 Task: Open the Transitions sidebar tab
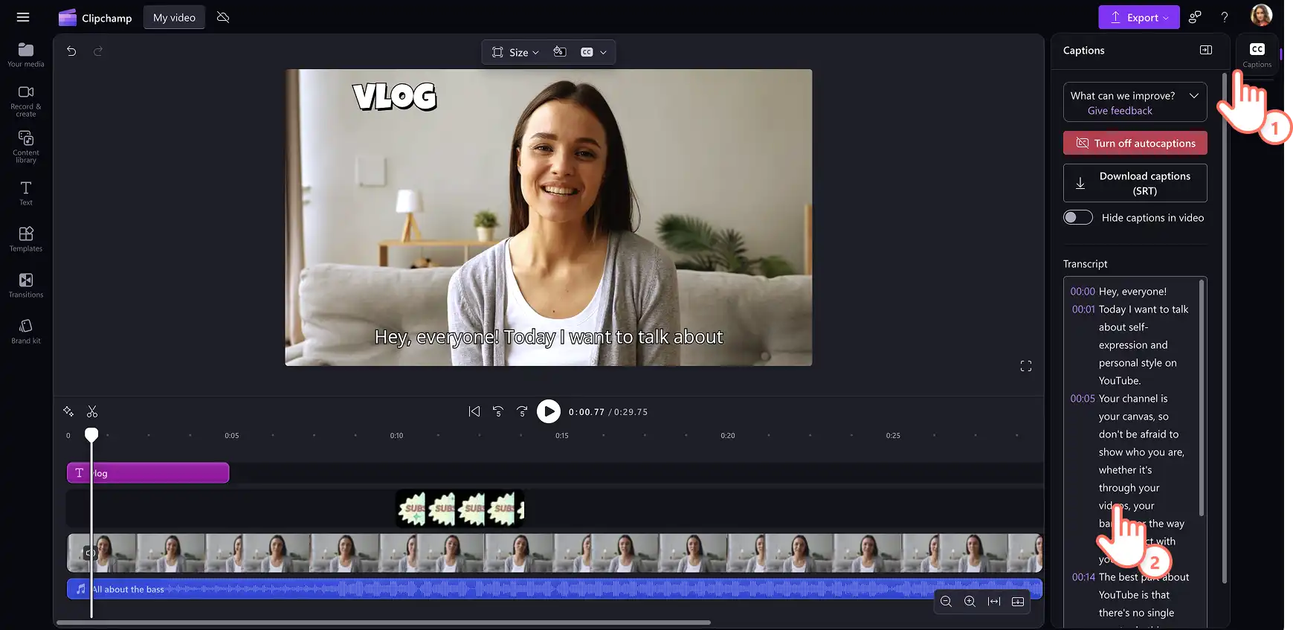26,286
